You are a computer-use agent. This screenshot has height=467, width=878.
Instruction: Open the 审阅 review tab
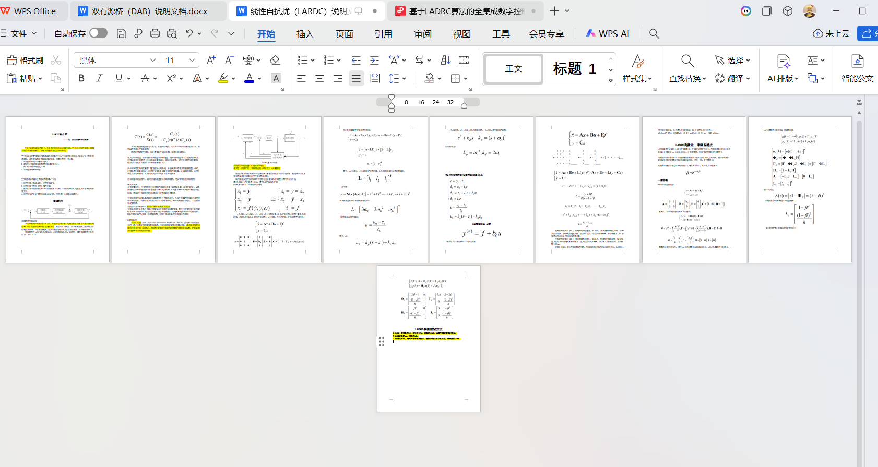(x=423, y=34)
